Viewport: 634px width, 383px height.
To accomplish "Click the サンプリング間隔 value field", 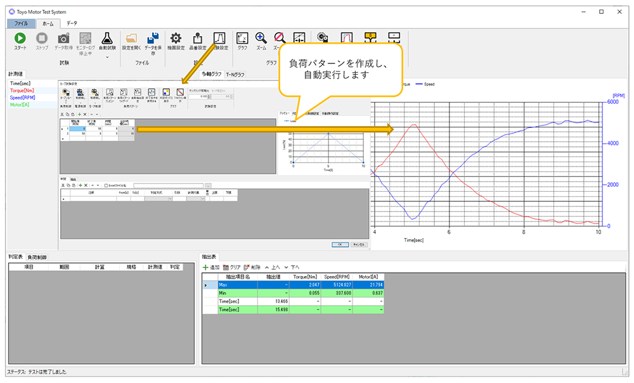I will [x=198, y=97].
